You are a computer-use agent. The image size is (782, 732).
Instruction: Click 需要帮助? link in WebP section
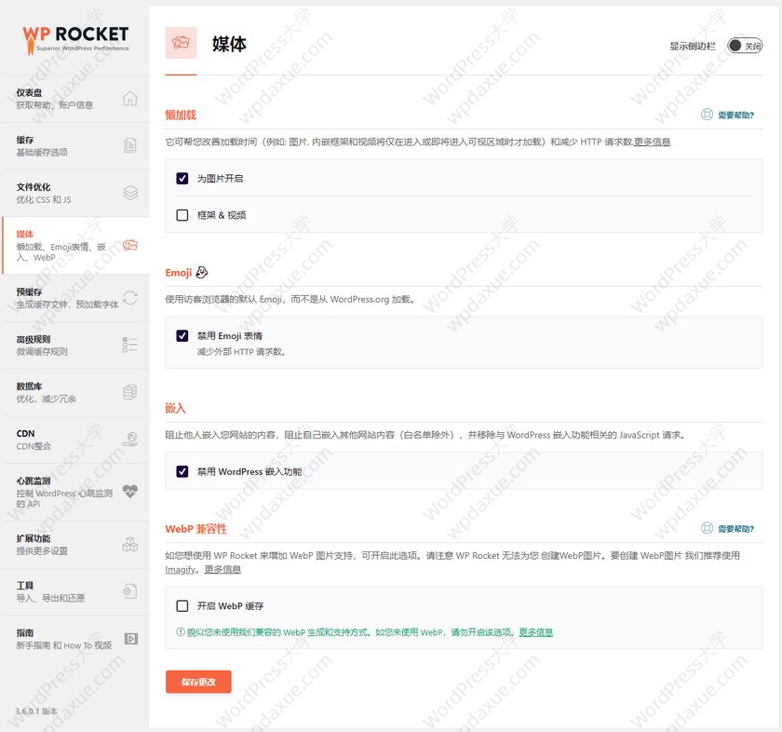click(x=735, y=528)
